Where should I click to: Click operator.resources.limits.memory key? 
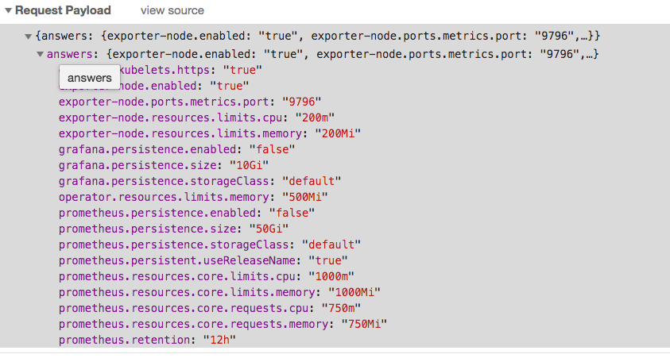pos(164,197)
